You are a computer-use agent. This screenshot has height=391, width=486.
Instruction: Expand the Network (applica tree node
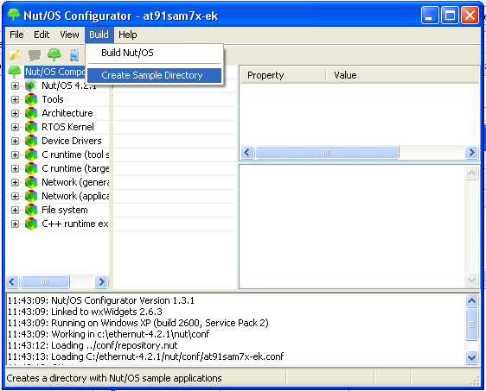coord(15,196)
